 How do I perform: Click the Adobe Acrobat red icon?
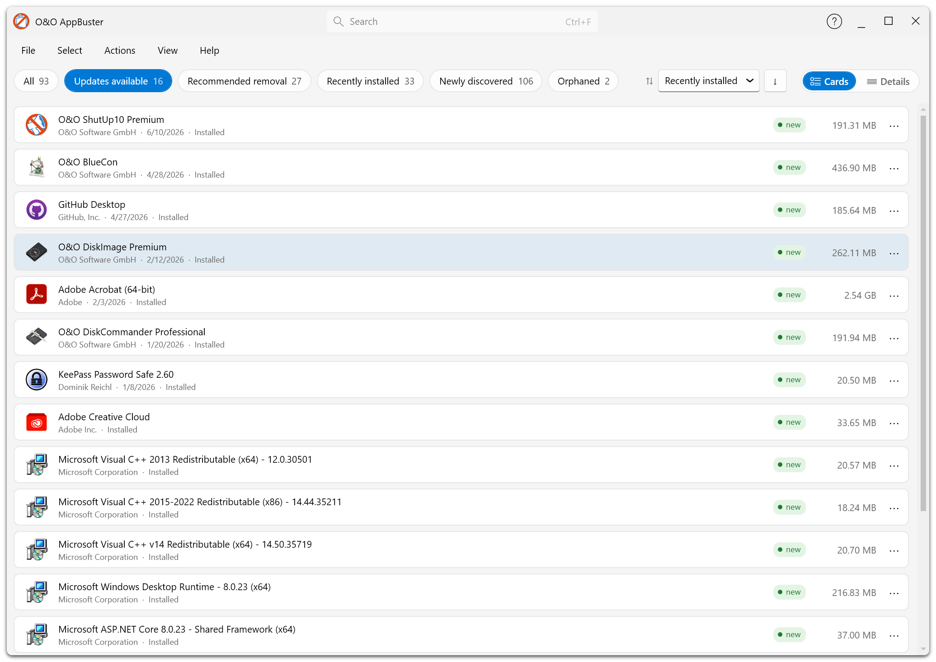click(x=37, y=295)
